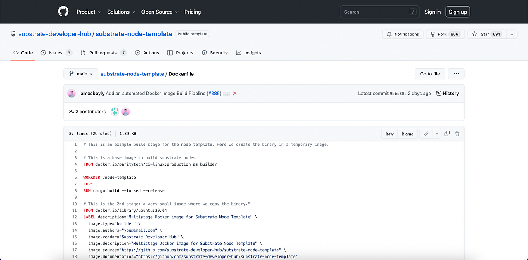Viewport: 528px width, 260px height.
Task: Click the 'RUN cargo build --locked --release' line
Action: (124, 191)
